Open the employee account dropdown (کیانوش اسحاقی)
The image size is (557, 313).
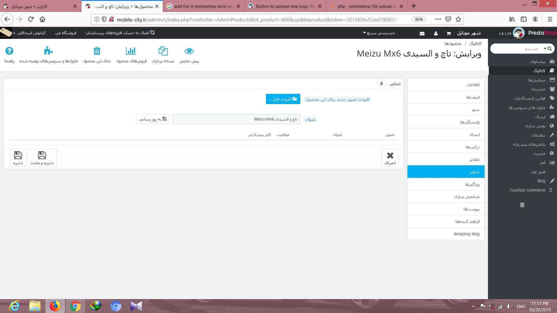click(29, 33)
